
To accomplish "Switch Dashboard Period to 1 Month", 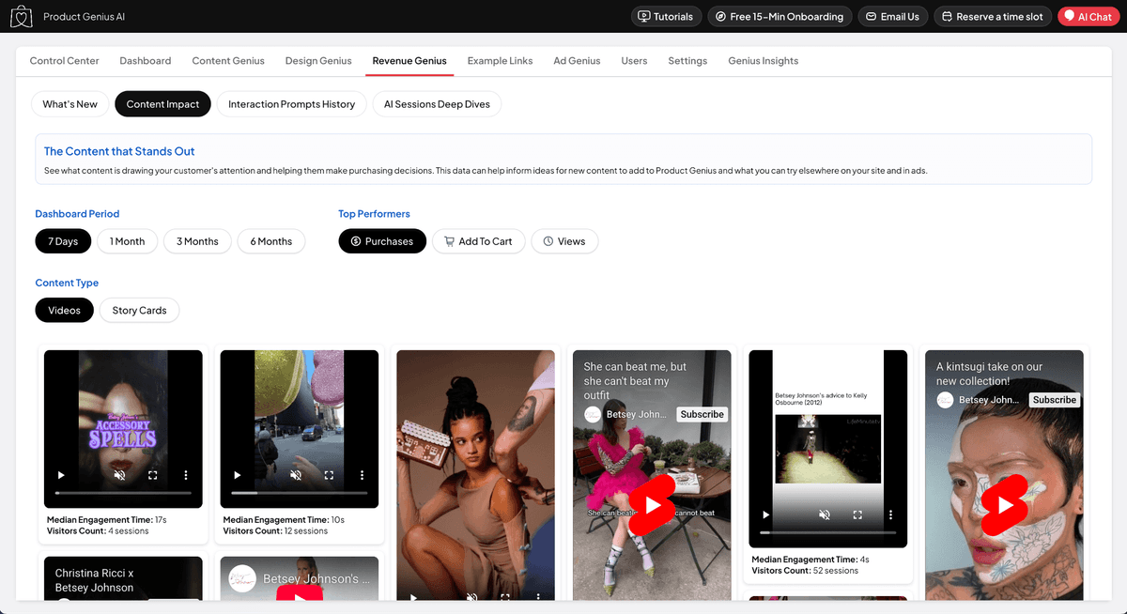I will pos(127,241).
